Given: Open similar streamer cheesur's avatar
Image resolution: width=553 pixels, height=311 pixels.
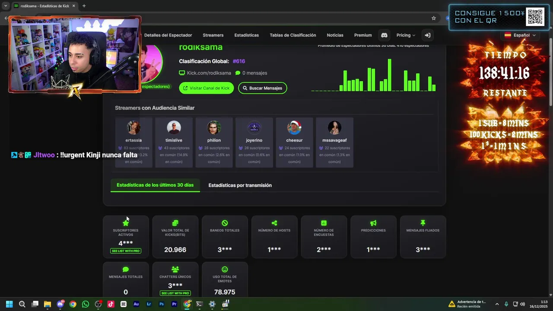Looking at the screenshot, I should 294,128.
